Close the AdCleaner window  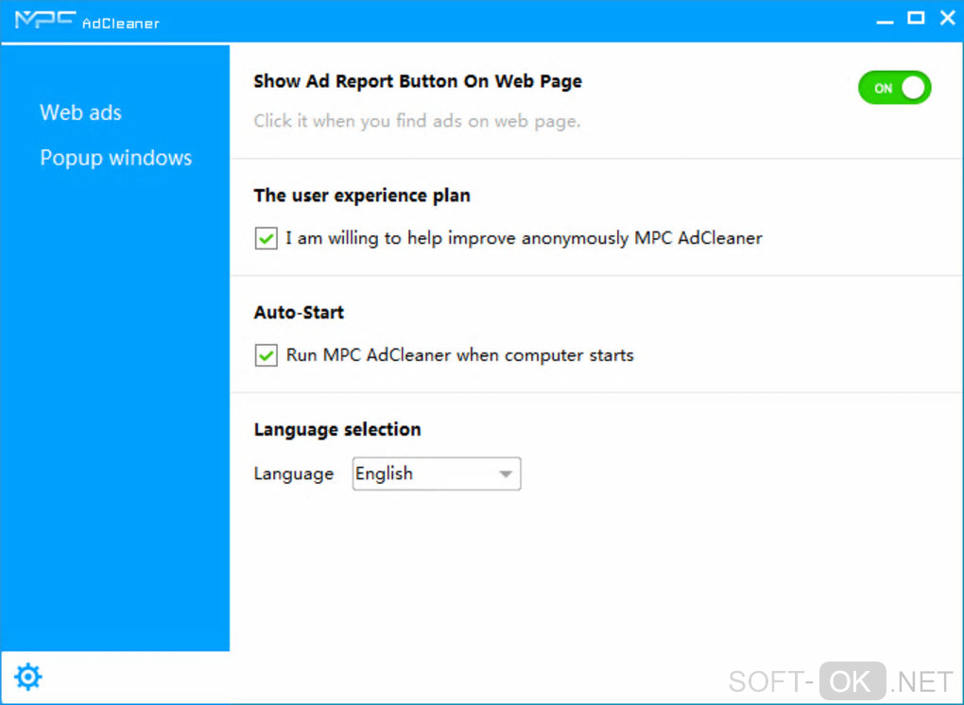click(x=947, y=18)
